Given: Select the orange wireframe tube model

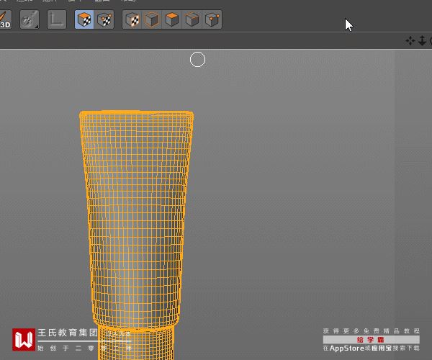Looking at the screenshot, I should click(136, 234).
